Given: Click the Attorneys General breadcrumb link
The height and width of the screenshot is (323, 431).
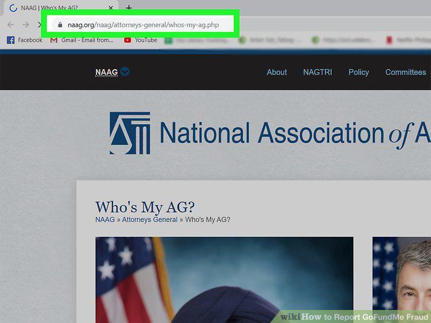Looking at the screenshot, I should 150,219.
